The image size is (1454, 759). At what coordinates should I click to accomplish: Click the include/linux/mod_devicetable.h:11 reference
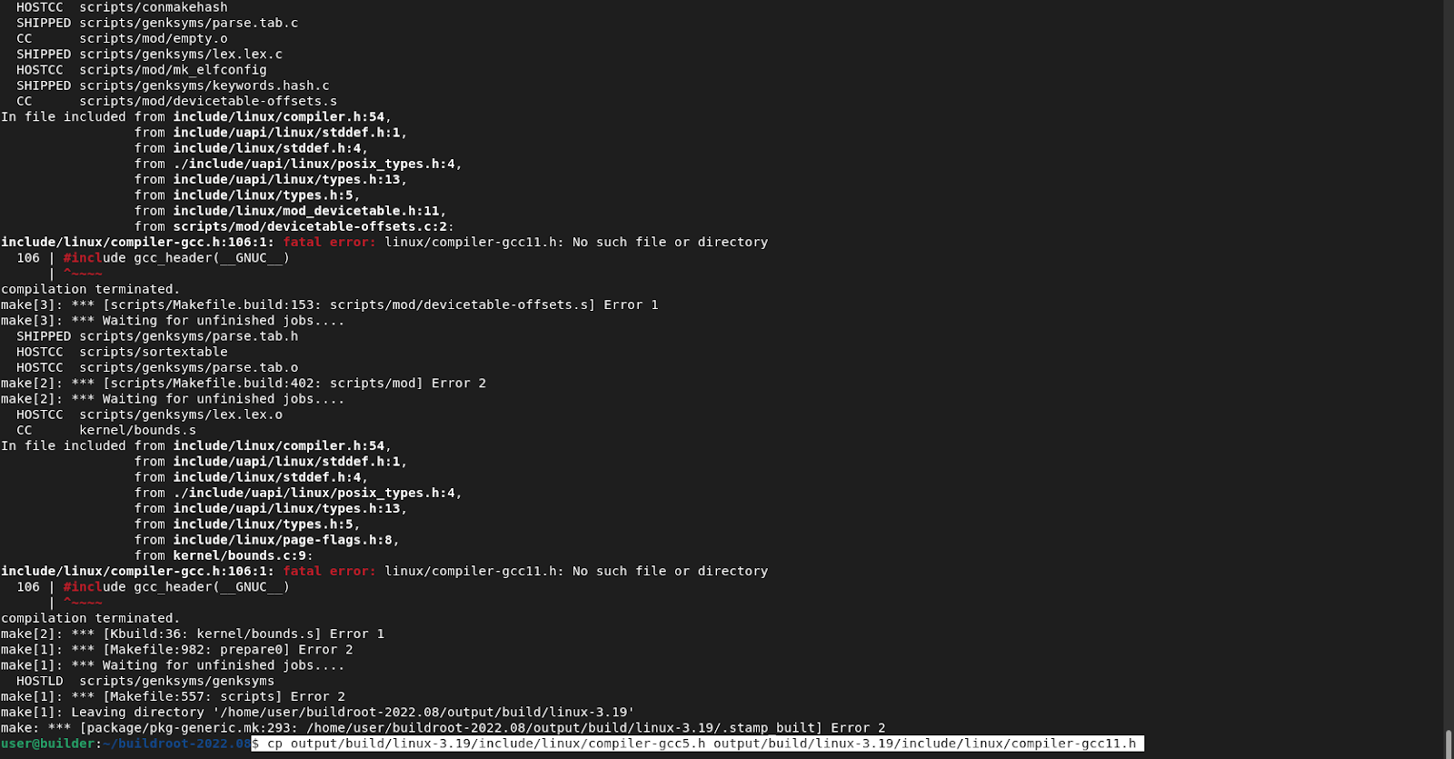pos(308,211)
